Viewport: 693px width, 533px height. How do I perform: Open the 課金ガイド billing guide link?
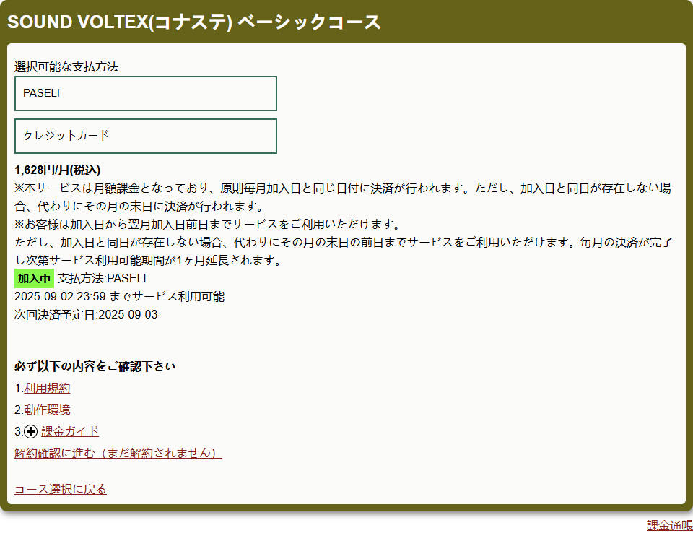70,431
